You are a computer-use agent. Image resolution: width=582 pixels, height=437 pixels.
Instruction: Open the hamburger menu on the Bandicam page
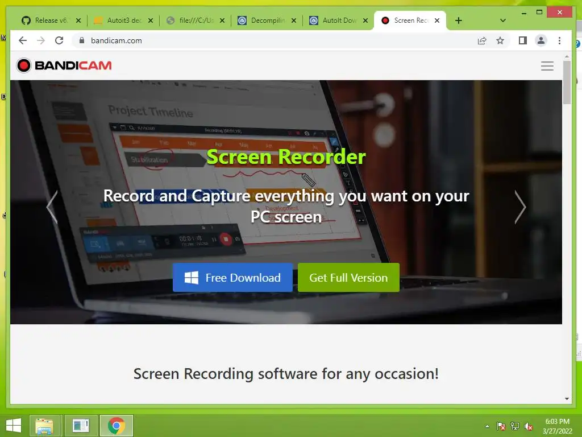click(x=547, y=66)
